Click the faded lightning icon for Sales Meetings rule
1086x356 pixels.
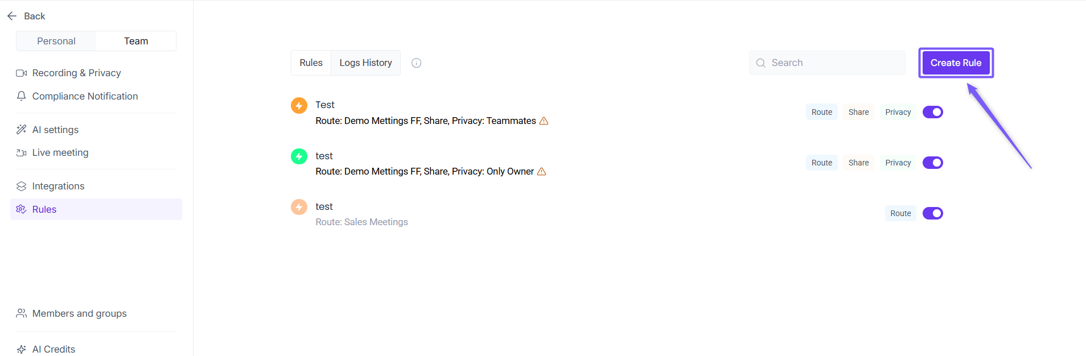point(299,206)
